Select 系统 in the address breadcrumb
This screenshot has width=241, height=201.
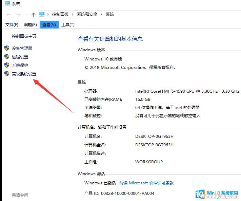(110, 14)
